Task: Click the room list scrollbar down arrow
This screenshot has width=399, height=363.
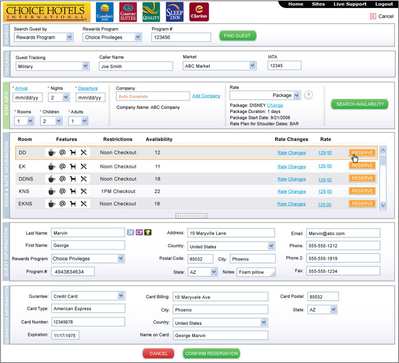Action: click(x=383, y=205)
